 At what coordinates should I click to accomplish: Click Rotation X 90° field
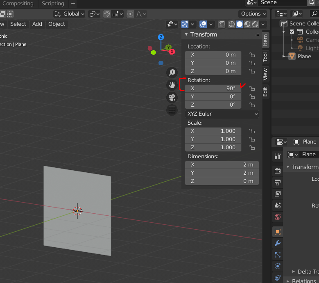tap(213, 89)
